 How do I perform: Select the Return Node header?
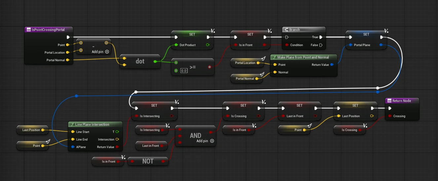[x=402, y=101]
